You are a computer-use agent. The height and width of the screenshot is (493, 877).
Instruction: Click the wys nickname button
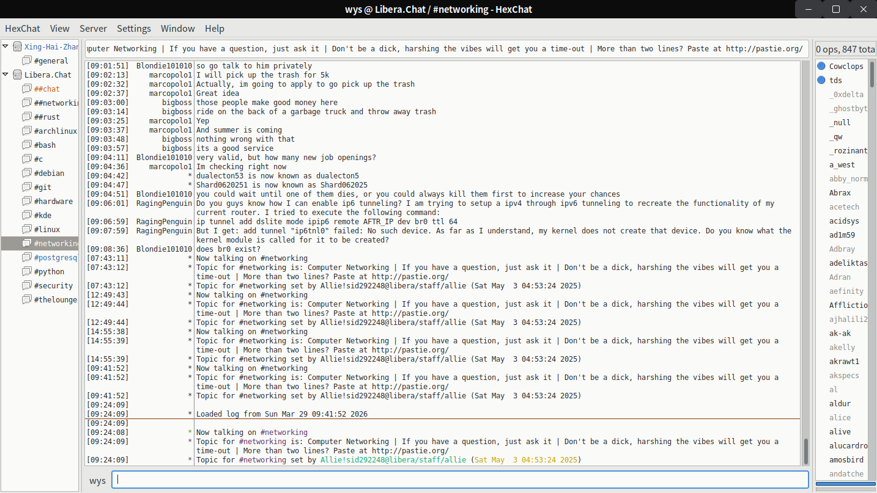tap(97, 480)
